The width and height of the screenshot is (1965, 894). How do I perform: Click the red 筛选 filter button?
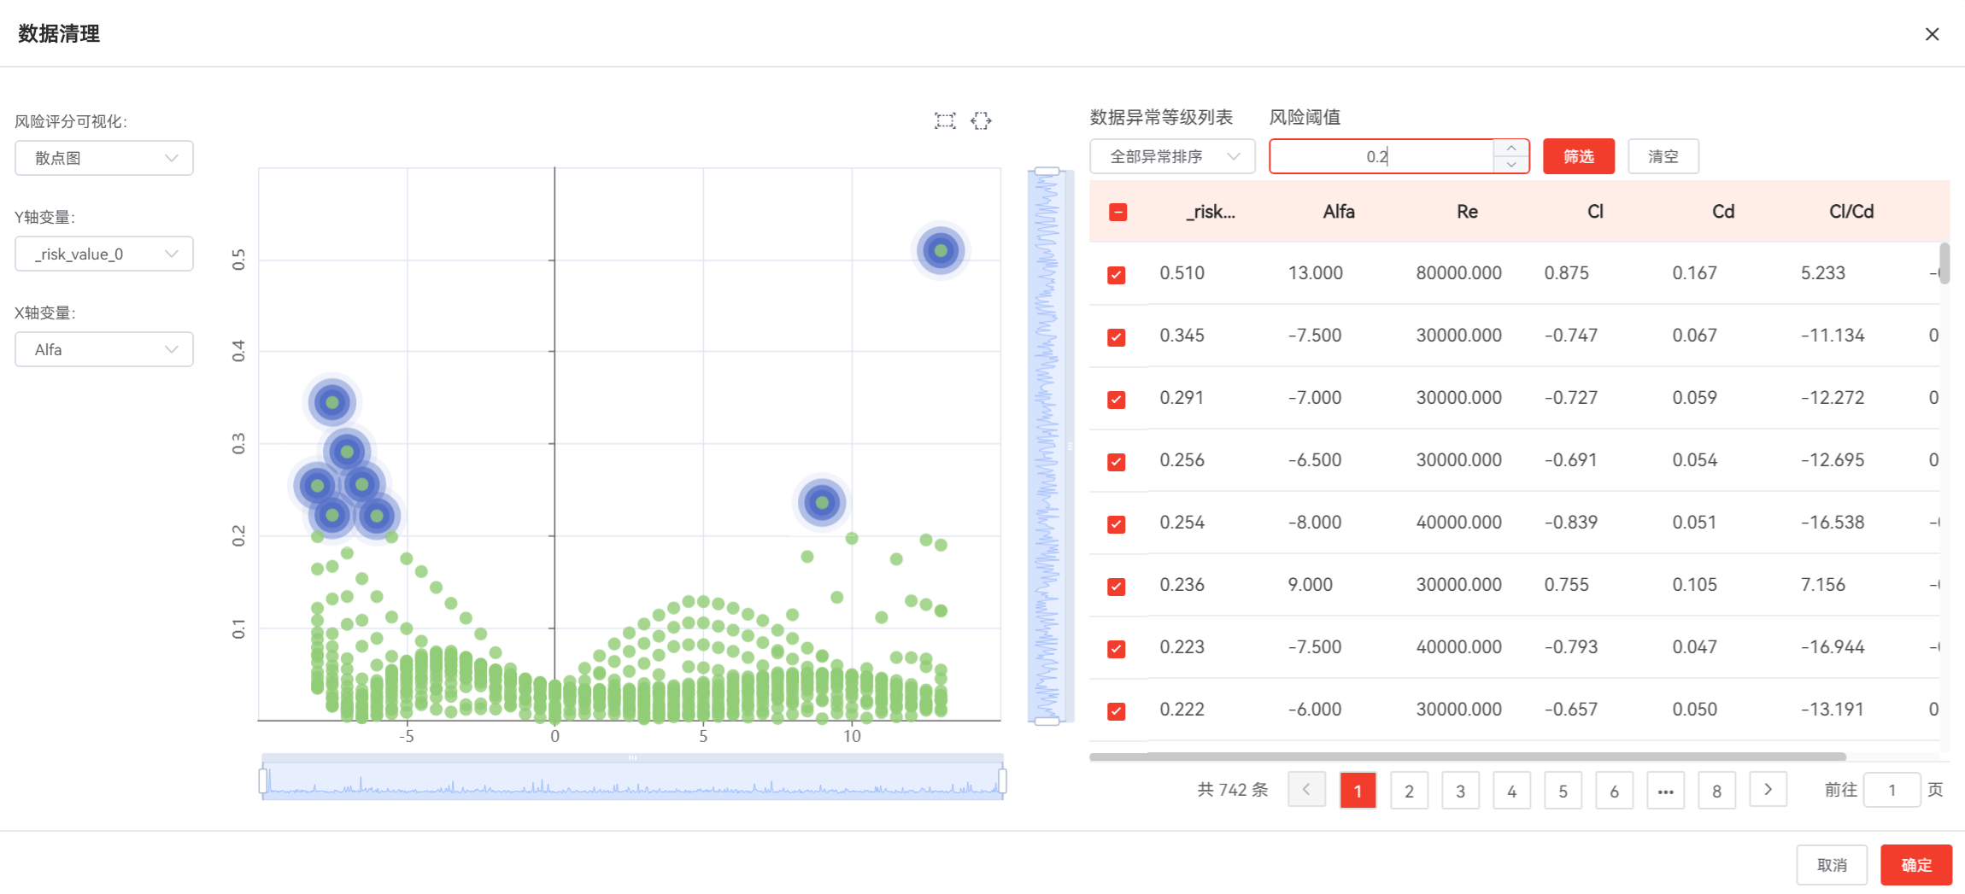(1578, 157)
